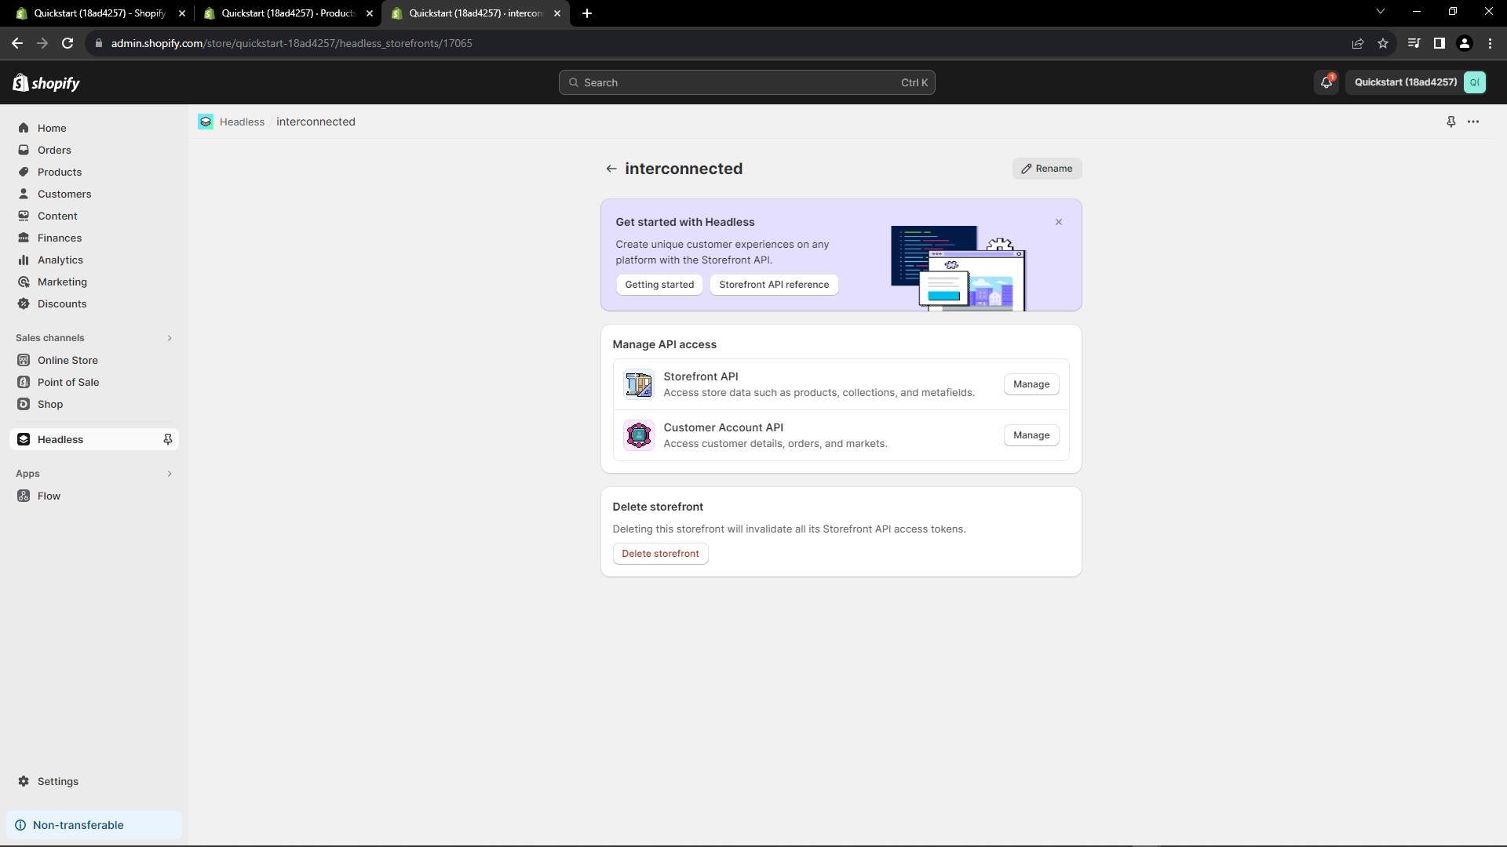Open the Analytics section
The height and width of the screenshot is (847, 1507).
[x=60, y=260]
